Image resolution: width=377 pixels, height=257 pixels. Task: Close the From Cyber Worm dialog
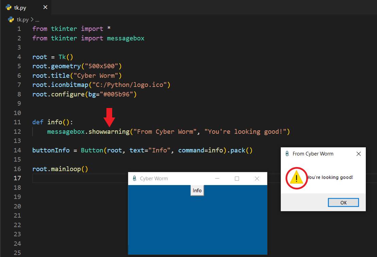pyautogui.click(x=358, y=154)
